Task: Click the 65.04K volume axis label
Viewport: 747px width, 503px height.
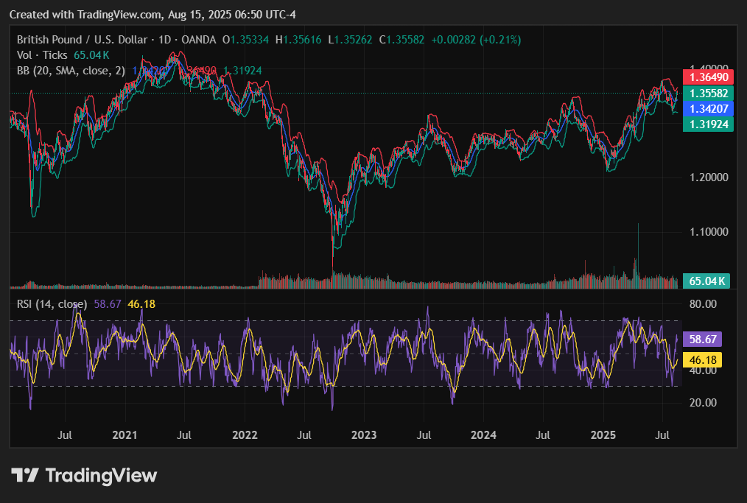Action: [706, 281]
